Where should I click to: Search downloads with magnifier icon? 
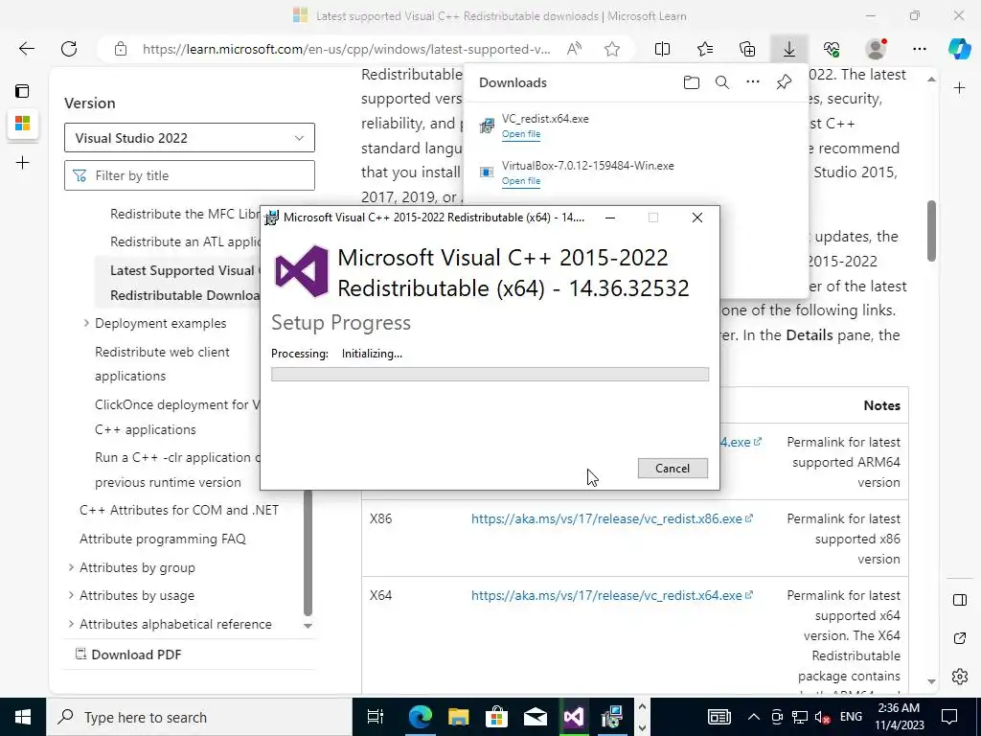(x=722, y=82)
